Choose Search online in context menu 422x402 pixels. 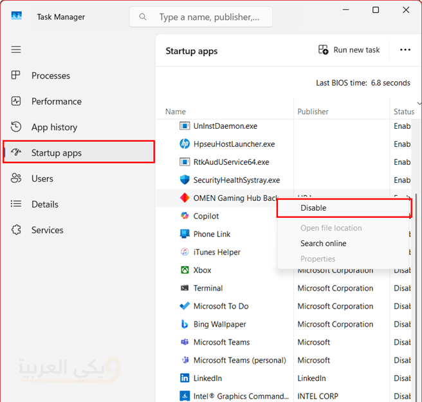(344, 244)
